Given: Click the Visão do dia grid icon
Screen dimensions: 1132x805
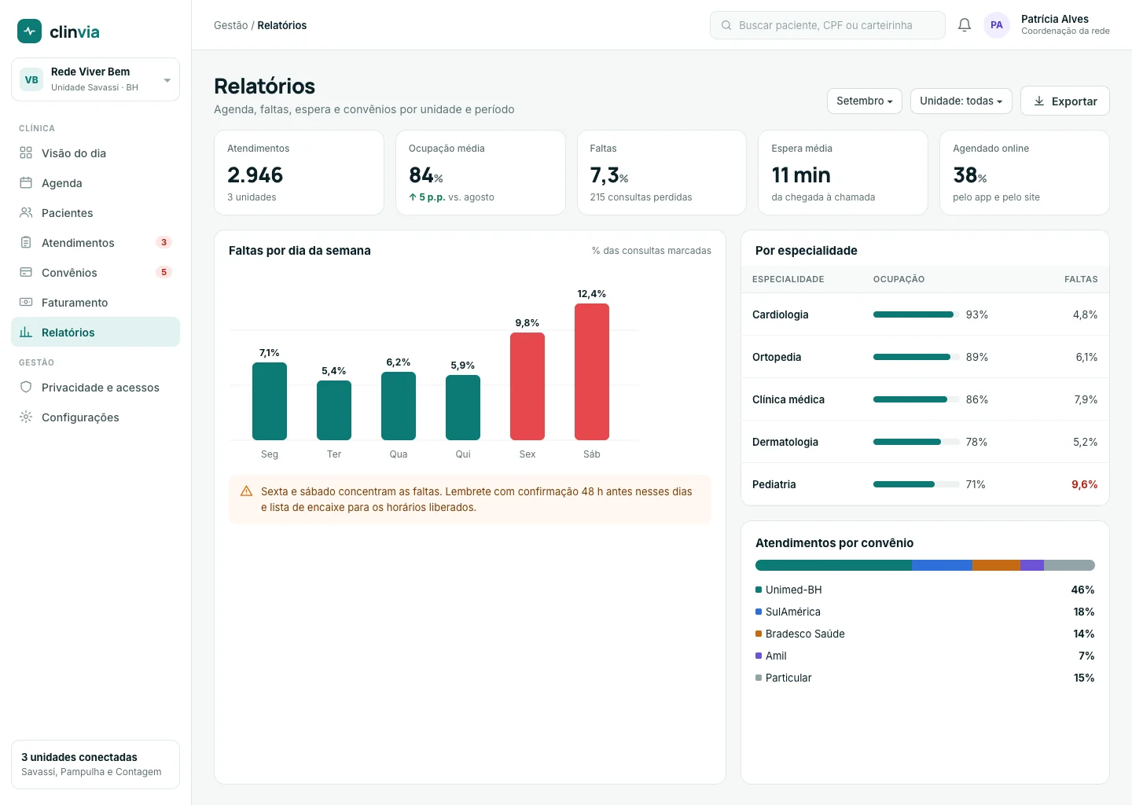Looking at the screenshot, I should [26, 153].
